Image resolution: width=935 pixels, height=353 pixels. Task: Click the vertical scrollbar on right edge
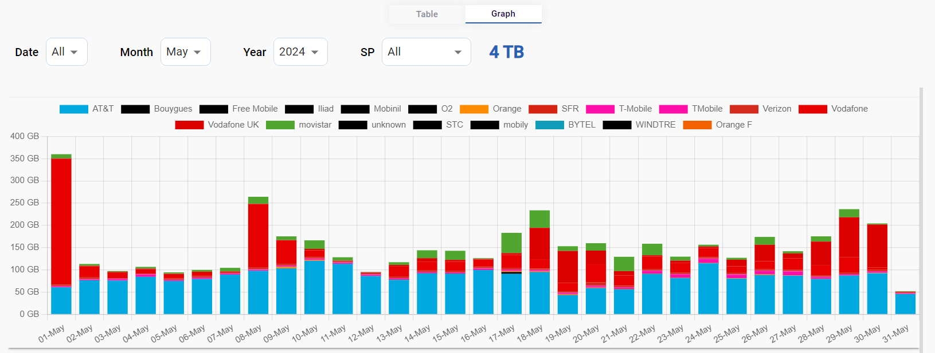click(921, 217)
